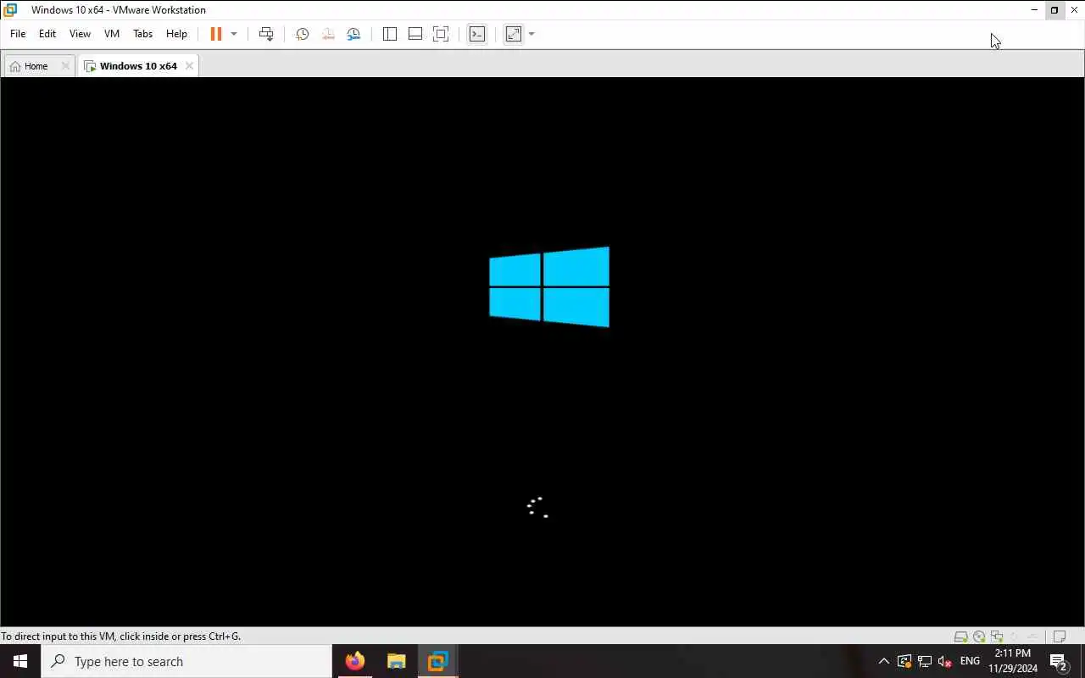
Task: Click the network adapter status icon
Action: coord(997,636)
